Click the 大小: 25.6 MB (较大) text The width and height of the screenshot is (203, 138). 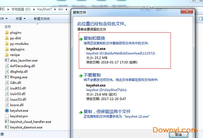pyautogui.click(x=101, y=94)
